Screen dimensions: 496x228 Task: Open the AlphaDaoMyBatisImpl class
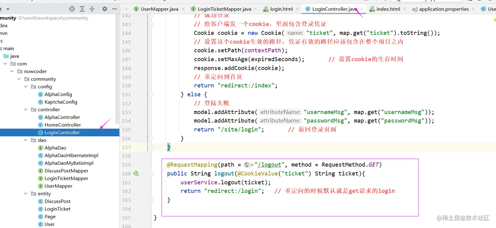click(x=69, y=163)
